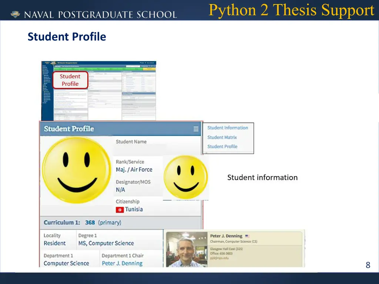The height and width of the screenshot is (284, 379).
Task: Select the 'Maj. / Air Force' rank text
Action: pos(134,169)
